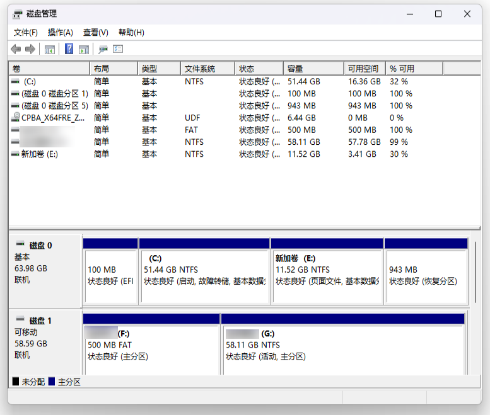Image resolution: width=490 pixels, height=415 pixels.
Task: Click the connect/key toolbar icon
Action: pos(103,49)
